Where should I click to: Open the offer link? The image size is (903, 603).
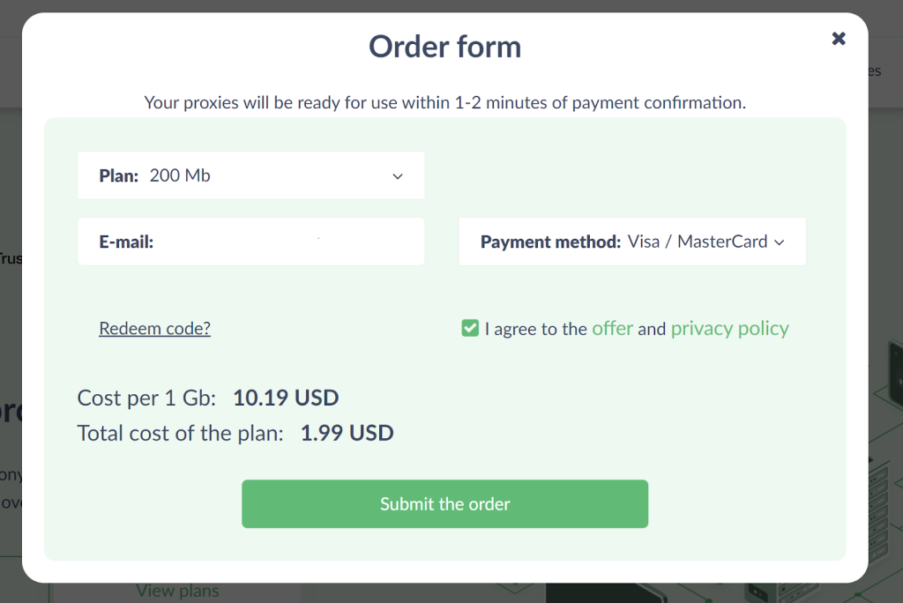pyautogui.click(x=612, y=328)
